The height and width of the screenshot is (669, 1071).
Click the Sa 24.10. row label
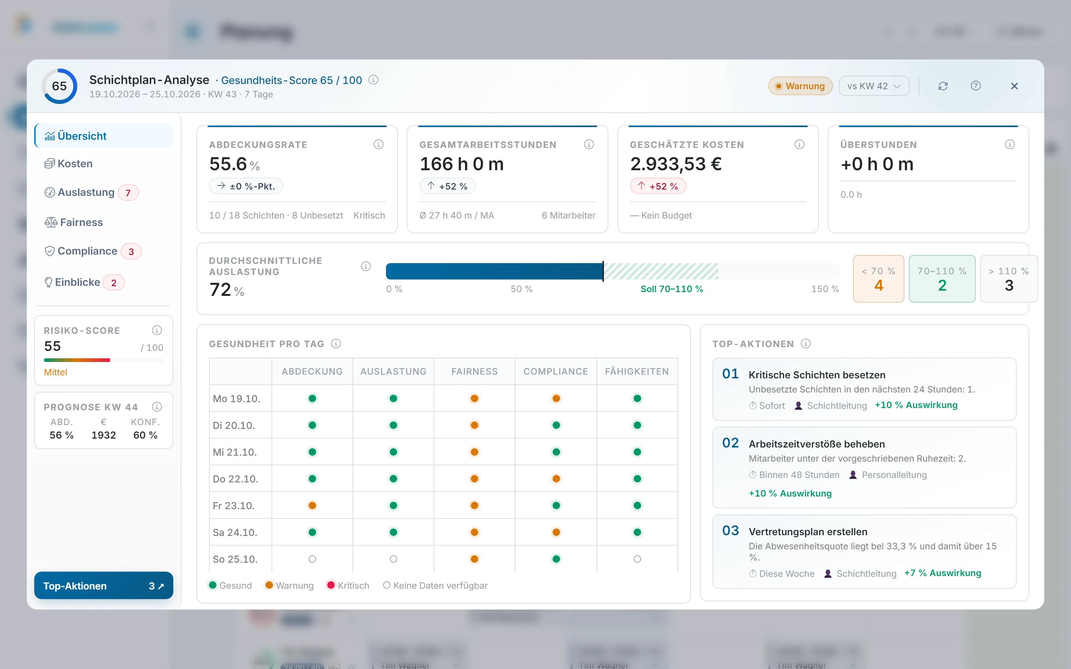235,532
